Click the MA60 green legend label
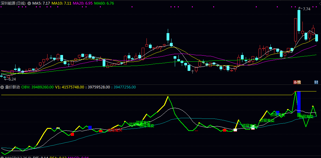321x158 pixels. coord(104,3)
